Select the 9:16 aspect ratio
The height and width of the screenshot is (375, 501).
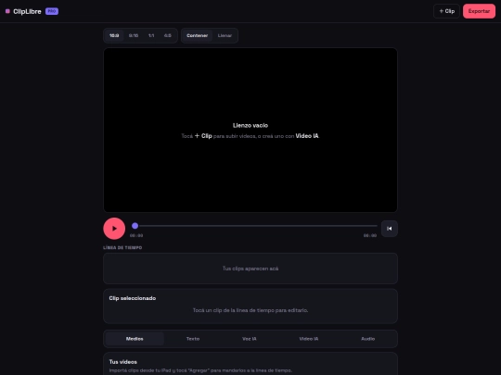coord(134,35)
